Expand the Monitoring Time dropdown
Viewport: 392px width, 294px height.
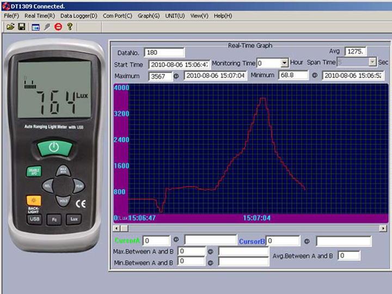(x=284, y=63)
